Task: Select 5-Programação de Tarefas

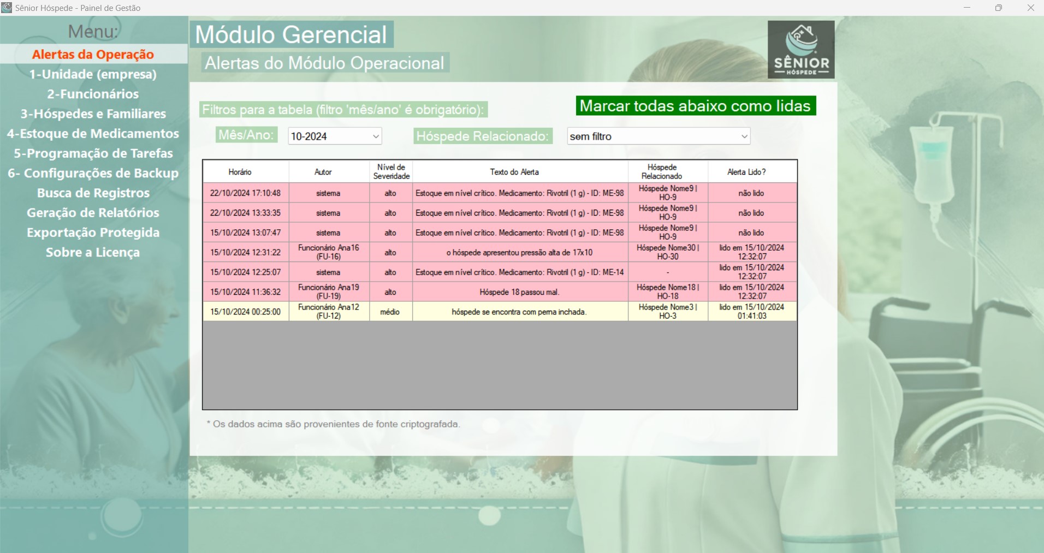Action: coord(93,153)
